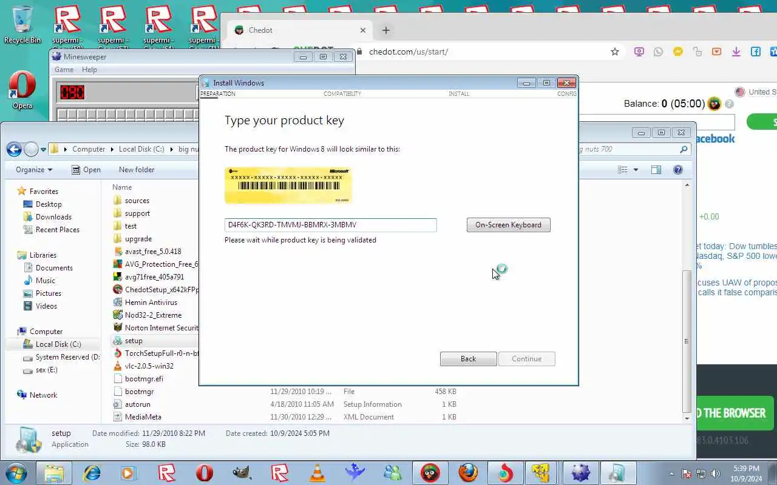Show hidden system tray icons
777x485 pixels.
coord(671,473)
